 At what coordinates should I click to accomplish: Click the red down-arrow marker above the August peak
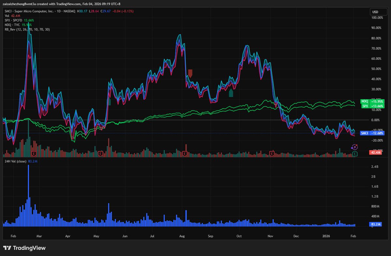(190, 74)
